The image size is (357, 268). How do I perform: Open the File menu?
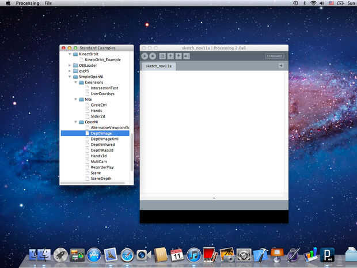[48, 3]
